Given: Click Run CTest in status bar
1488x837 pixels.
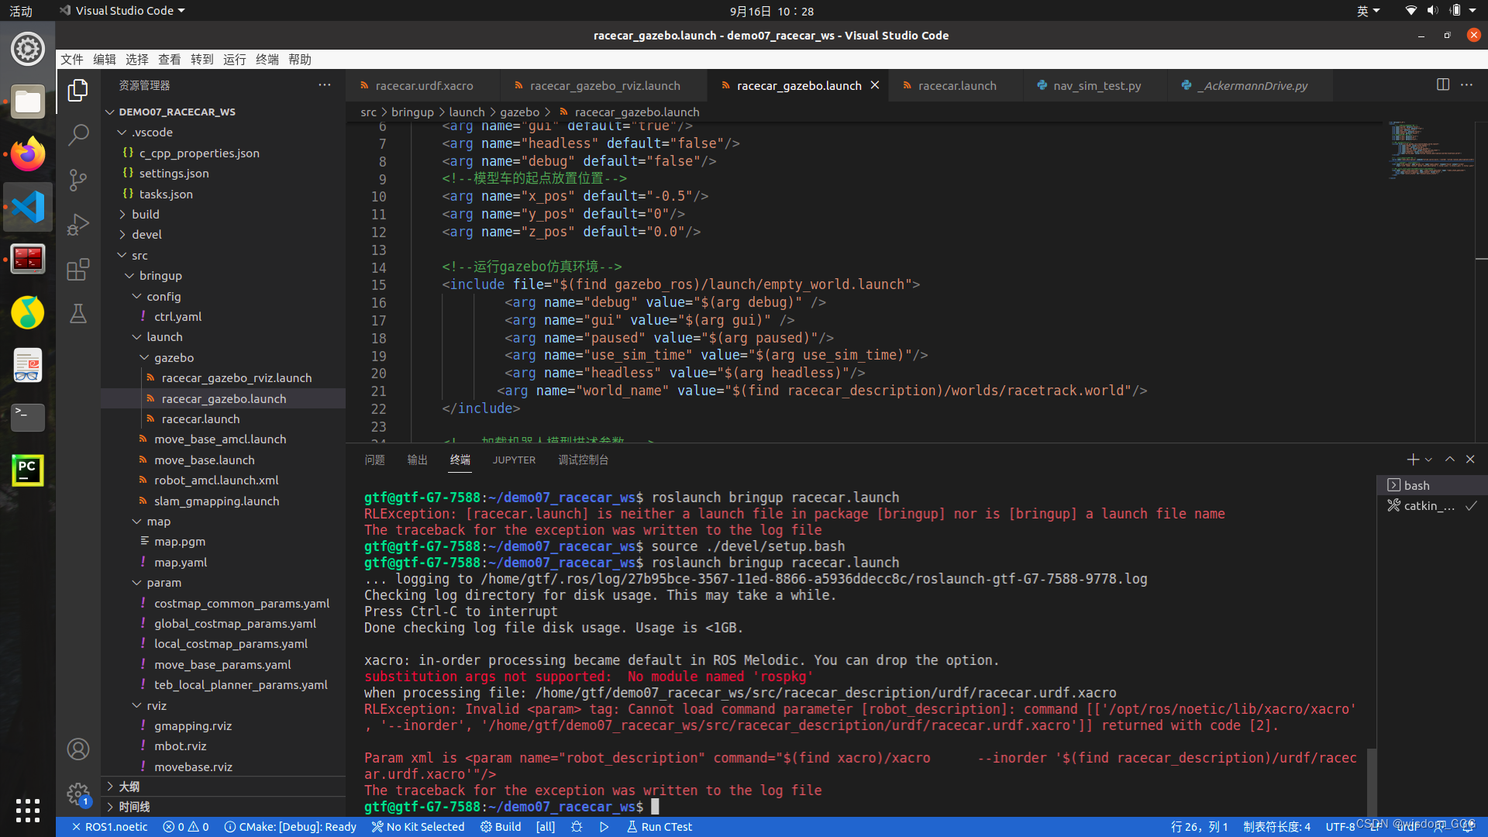Looking at the screenshot, I should [660, 827].
